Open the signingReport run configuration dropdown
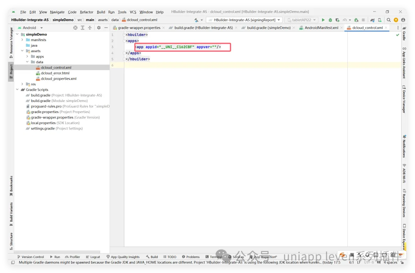The height and width of the screenshot is (273, 415). pos(244,20)
